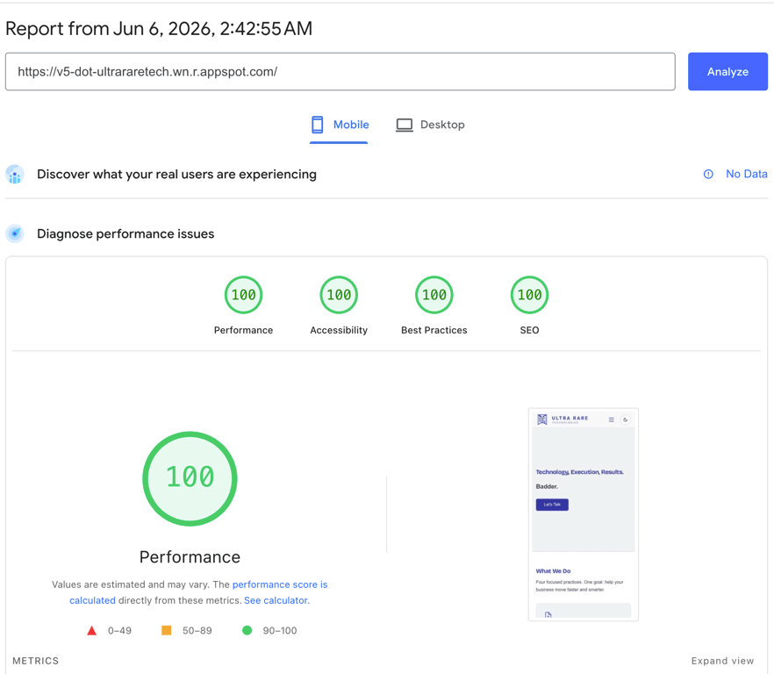Click the SEO label under its gauge
Viewport: 774px width, 674px height.
click(529, 330)
